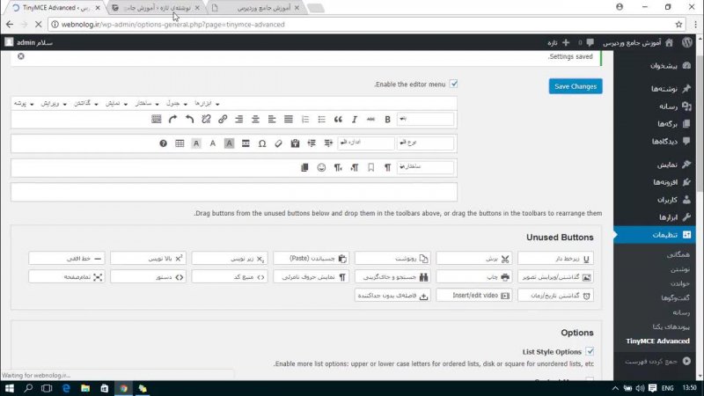Toggle the Enable the editor menu checkbox
Viewport: 704px width, 396px height.
point(454,84)
